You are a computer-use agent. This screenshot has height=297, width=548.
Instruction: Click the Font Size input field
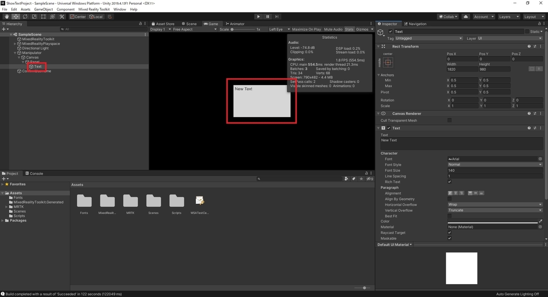[x=495, y=170]
